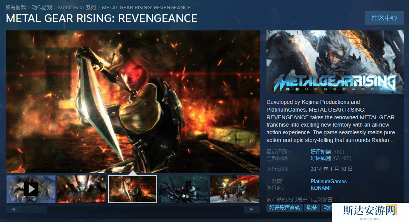Select the highlighted Raiden sword screenshot thumbnail
The height and width of the screenshot is (222, 409).
(132, 189)
